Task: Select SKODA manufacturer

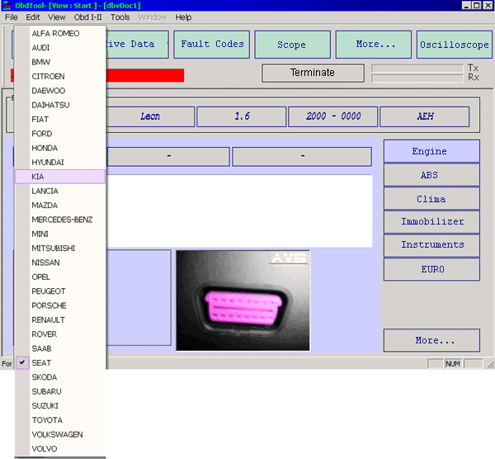Action: pyautogui.click(x=60, y=377)
